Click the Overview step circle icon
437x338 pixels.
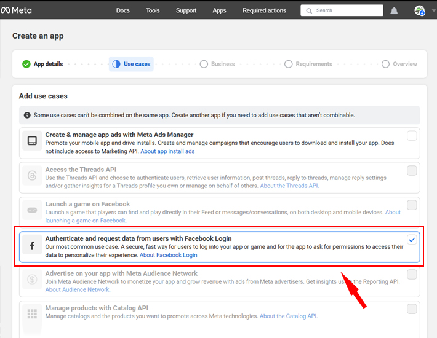point(385,64)
